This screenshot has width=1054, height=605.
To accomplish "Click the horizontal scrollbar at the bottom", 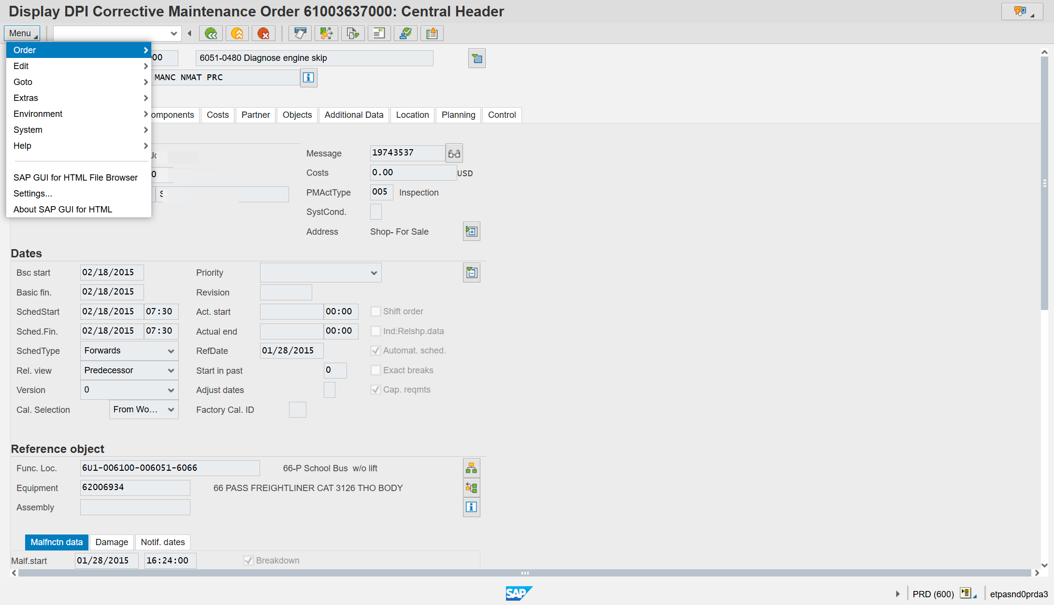I will coord(525,573).
